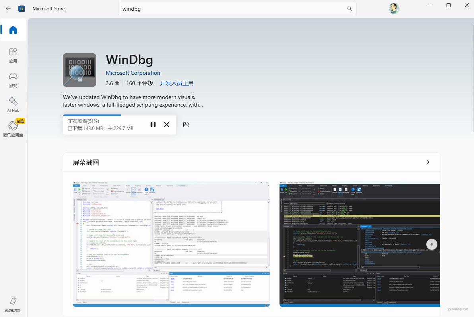Image resolution: width=474 pixels, height=317 pixels.
Task: Click the share icon next to install
Action: click(186, 124)
